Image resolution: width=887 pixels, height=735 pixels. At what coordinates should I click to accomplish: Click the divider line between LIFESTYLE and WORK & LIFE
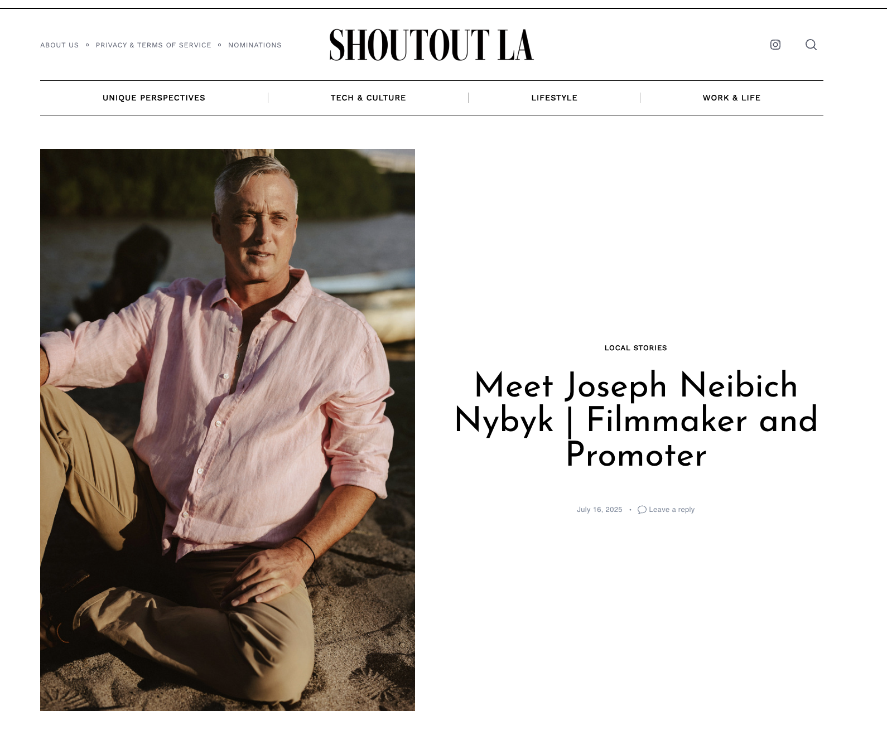[640, 98]
